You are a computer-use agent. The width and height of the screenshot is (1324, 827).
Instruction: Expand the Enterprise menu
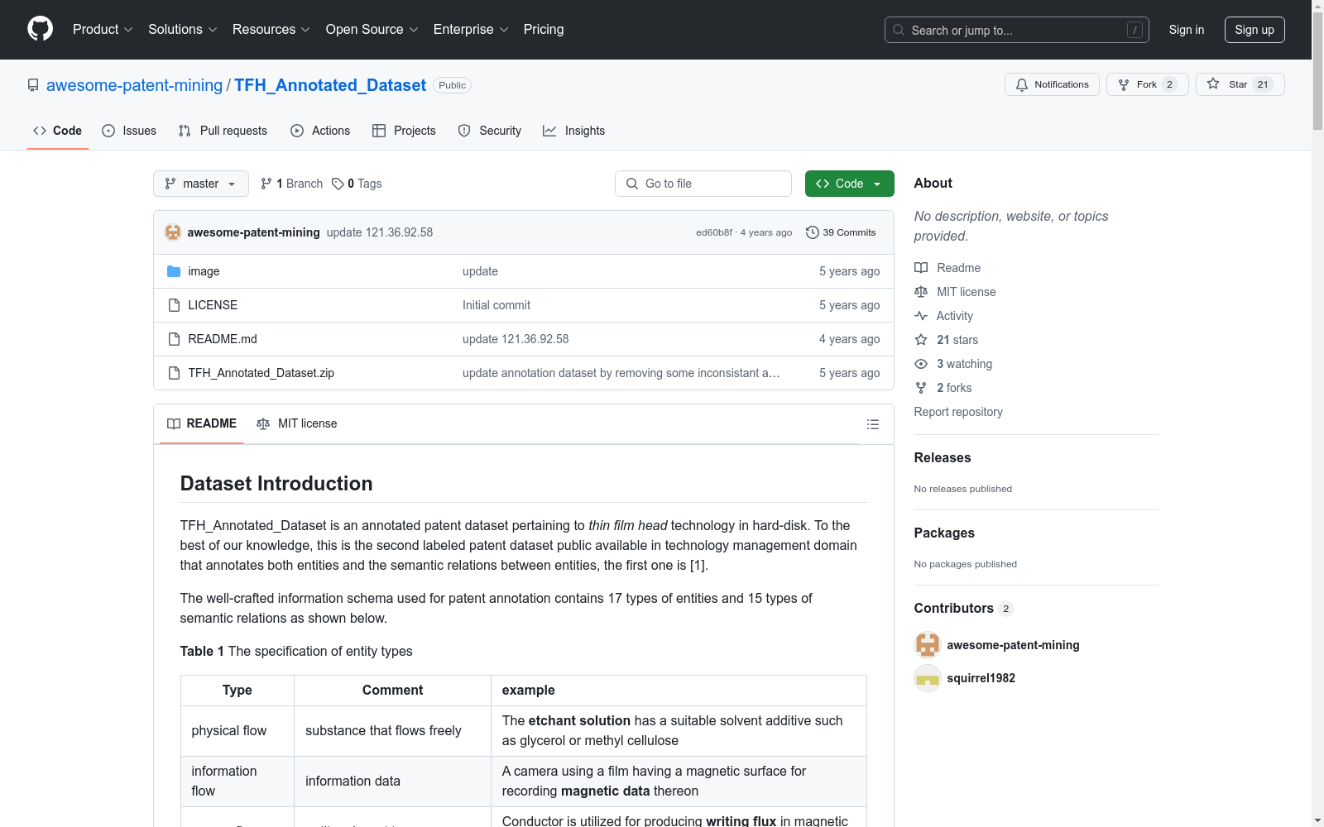tap(471, 29)
